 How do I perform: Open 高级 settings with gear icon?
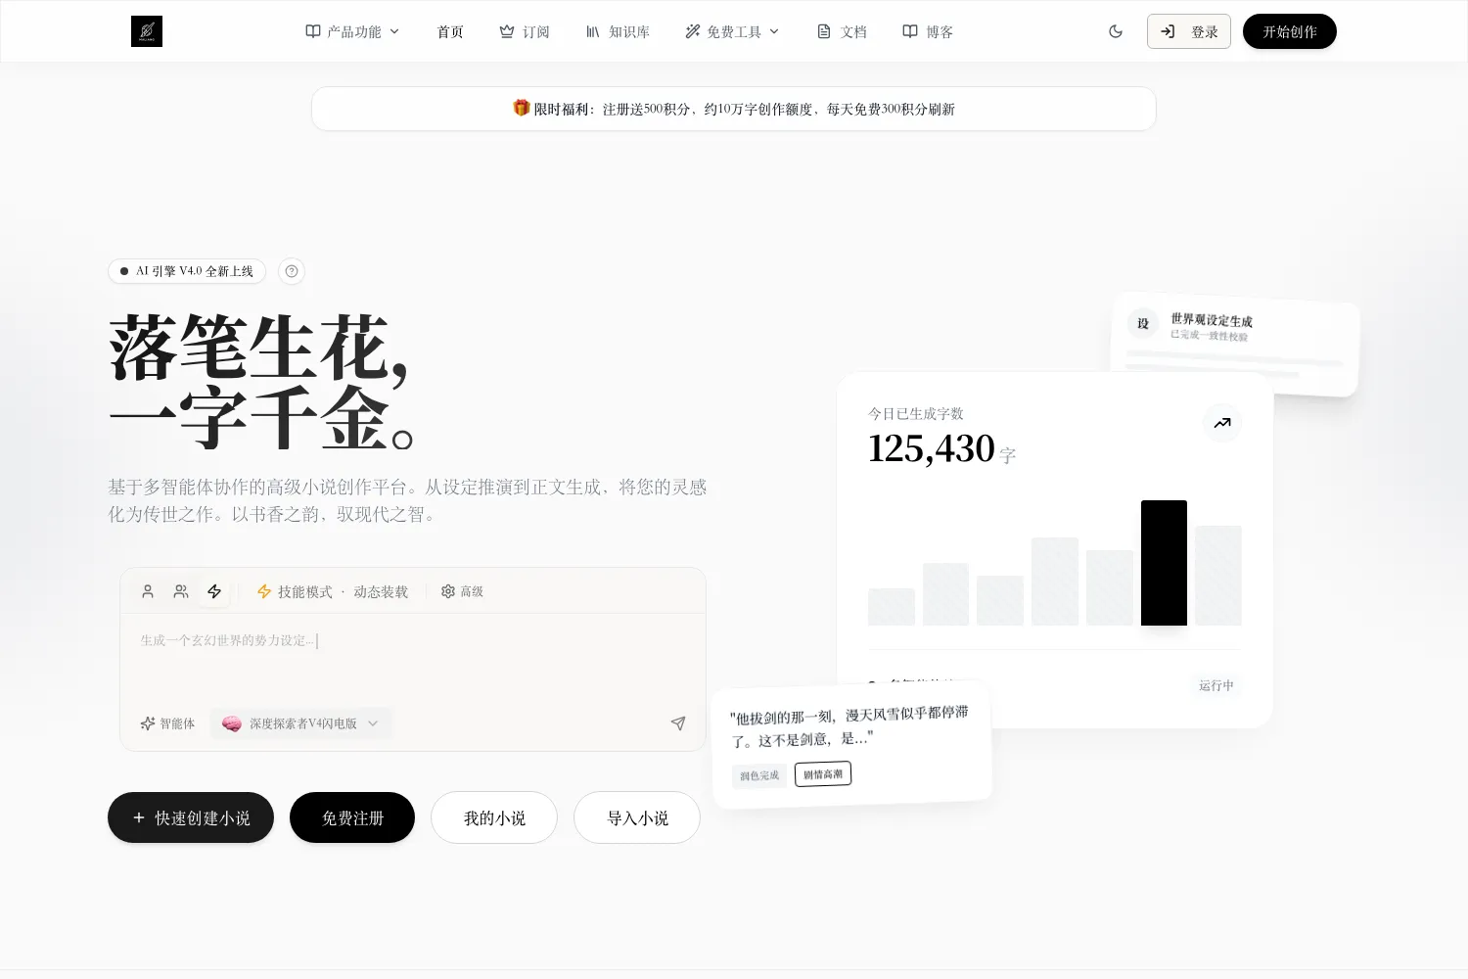(x=462, y=591)
